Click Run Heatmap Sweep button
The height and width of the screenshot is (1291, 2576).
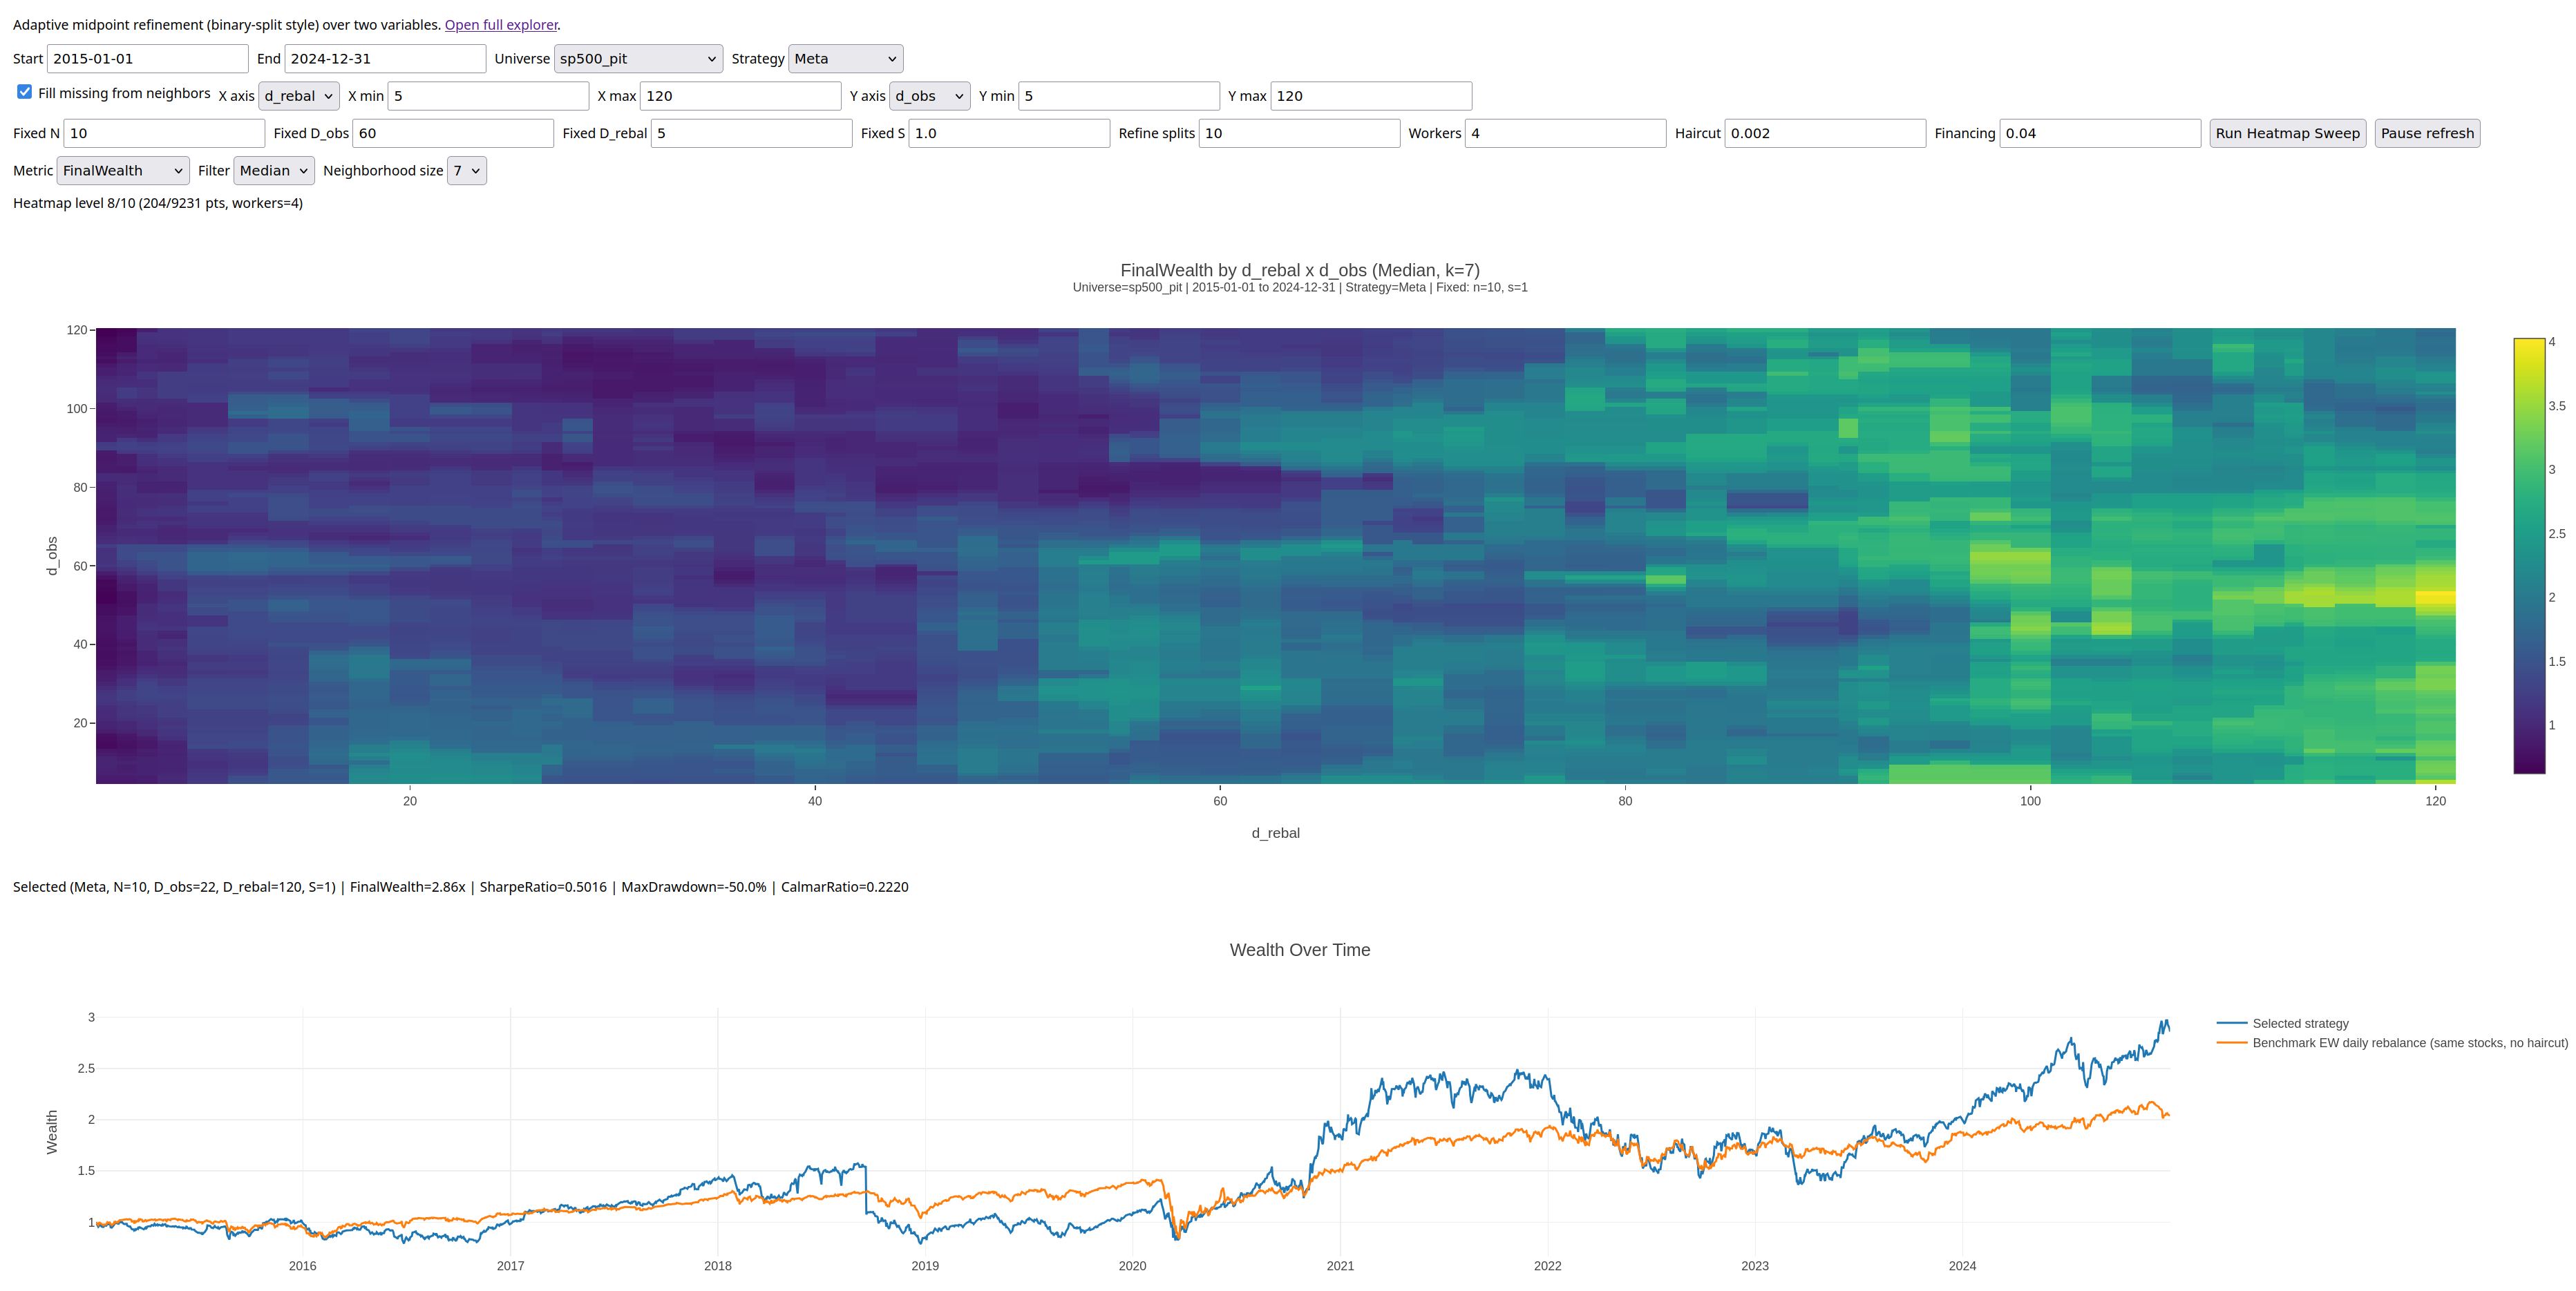coord(2287,133)
